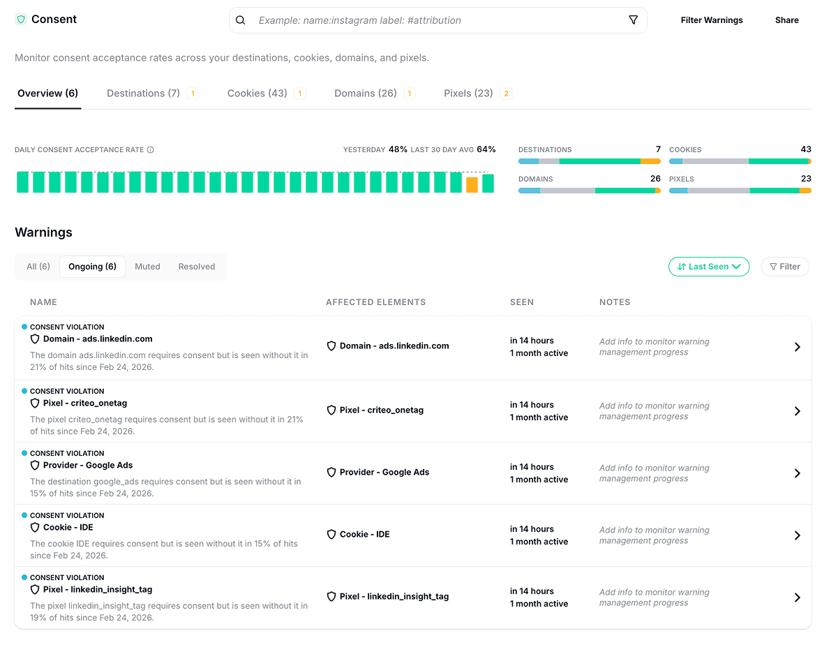The image size is (822, 645).
Task: Open the Last Seen sort dropdown
Action: click(x=708, y=267)
